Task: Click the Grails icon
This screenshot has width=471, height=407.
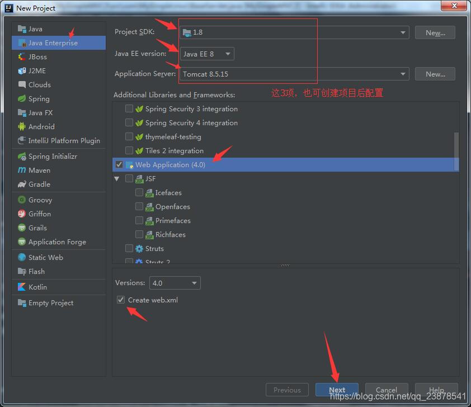Action: pos(22,228)
